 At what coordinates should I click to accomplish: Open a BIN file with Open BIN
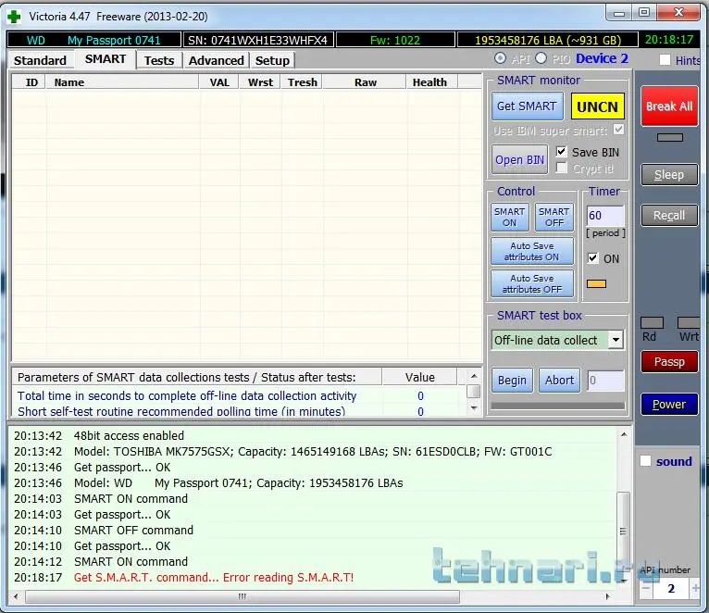(519, 159)
